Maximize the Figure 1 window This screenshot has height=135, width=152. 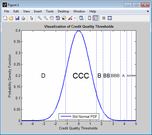(x=136, y=5)
